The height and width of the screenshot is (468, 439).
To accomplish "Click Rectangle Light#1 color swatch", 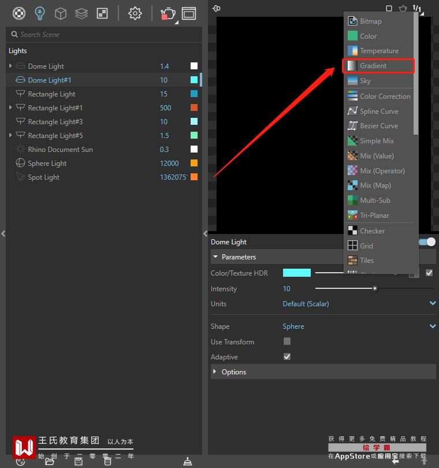I will [194, 107].
